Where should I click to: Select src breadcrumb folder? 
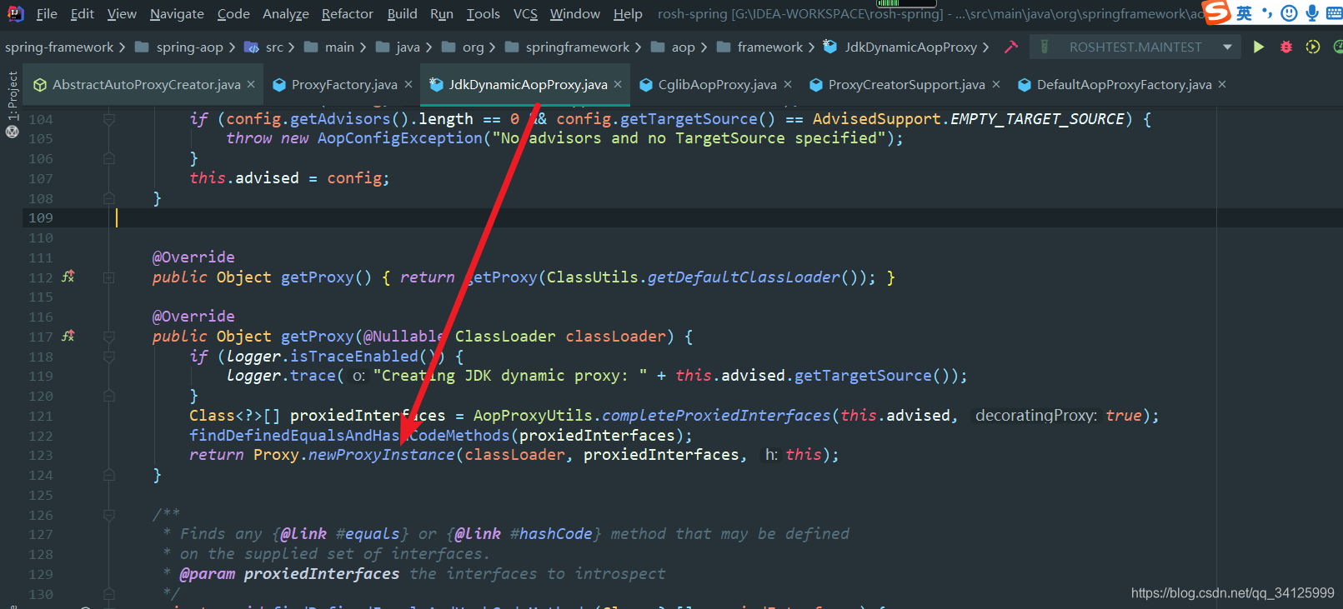coord(263,47)
